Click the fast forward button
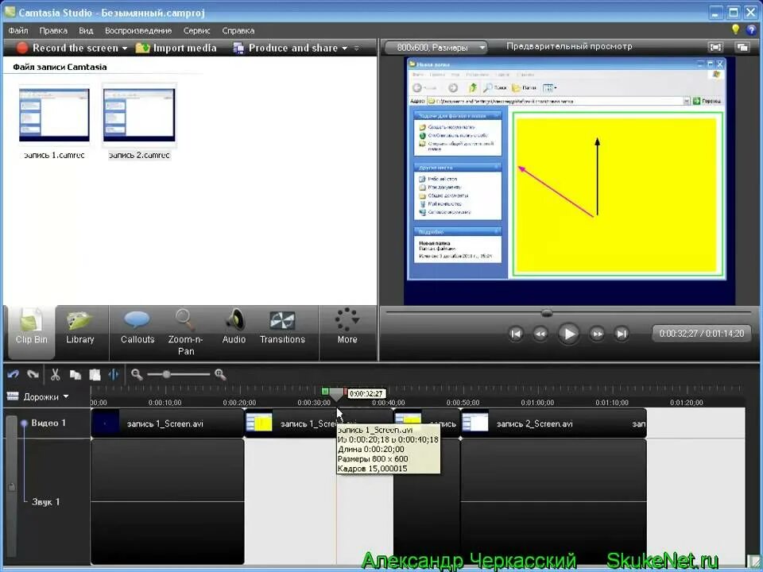 pyautogui.click(x=597, y=334)
